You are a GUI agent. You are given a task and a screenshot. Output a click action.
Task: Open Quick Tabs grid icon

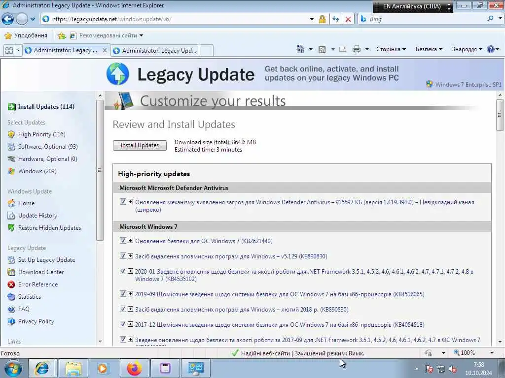point(9,51)
